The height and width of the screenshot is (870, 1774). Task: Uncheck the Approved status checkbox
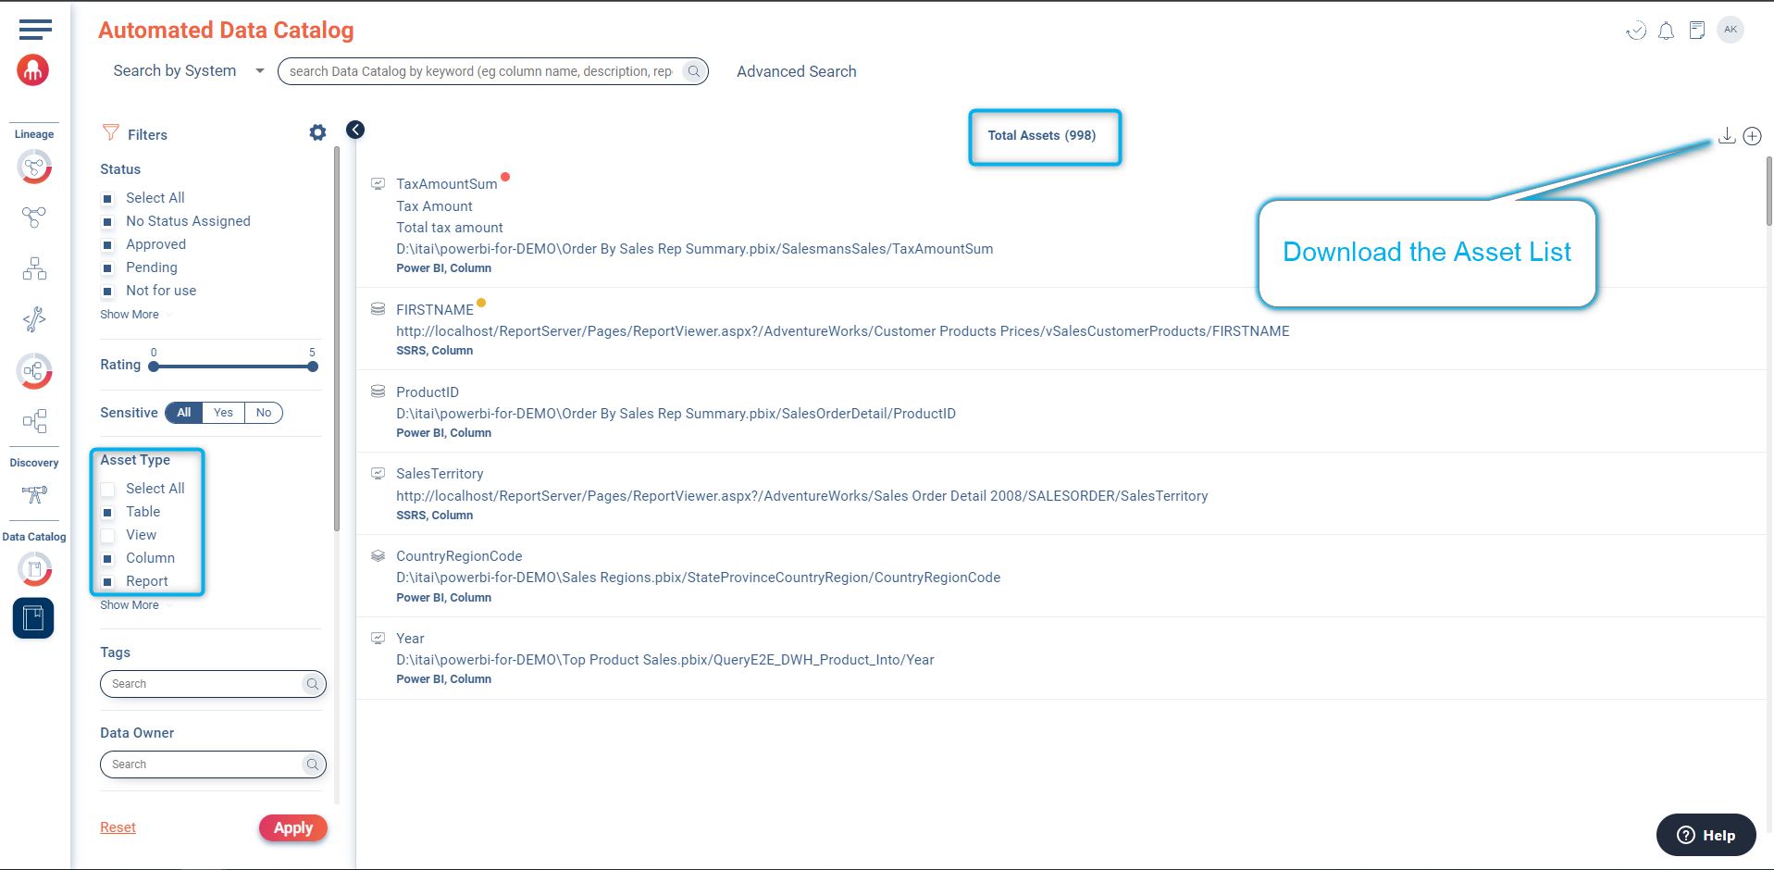(108, 245)
